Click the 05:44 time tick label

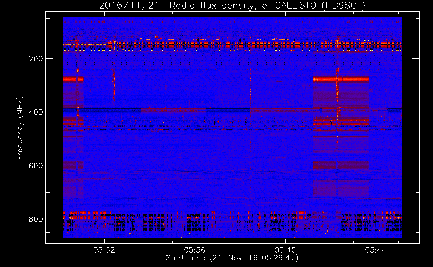pos(376,250)
